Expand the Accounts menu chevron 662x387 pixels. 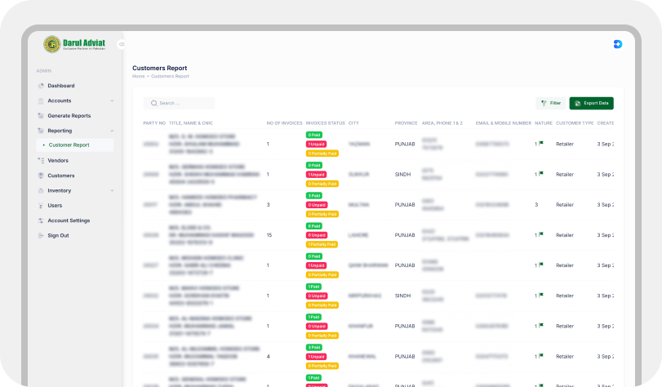click(112, 101)
